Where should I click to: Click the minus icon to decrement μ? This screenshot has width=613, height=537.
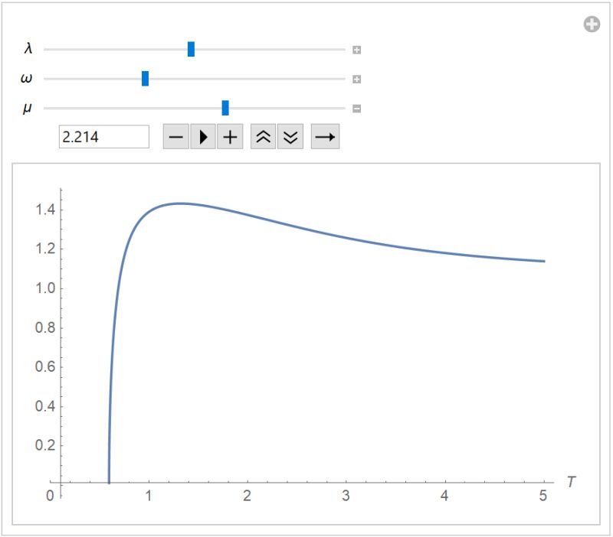(x=175, y=137)
